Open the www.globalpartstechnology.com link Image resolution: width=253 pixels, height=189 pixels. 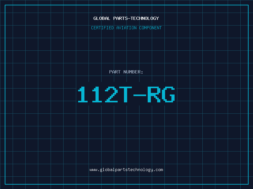(x=126, y=170)
